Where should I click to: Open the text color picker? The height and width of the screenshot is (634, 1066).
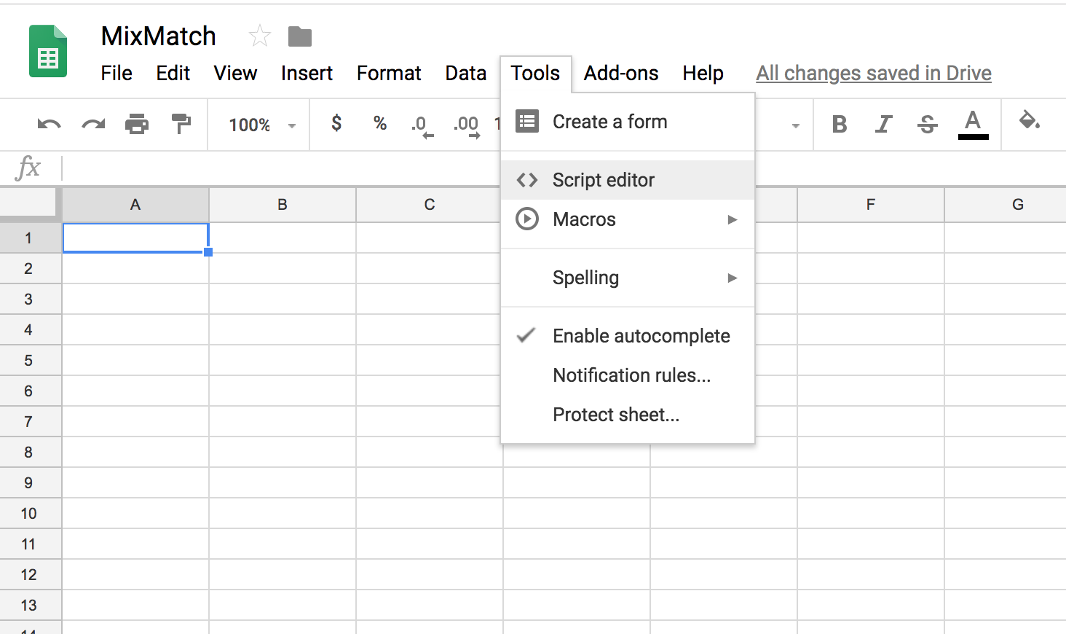[972, 124]
